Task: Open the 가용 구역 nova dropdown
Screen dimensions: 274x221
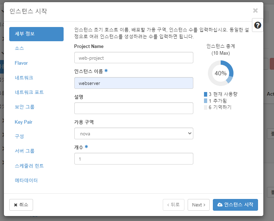Action: click(x=134, y=134)
